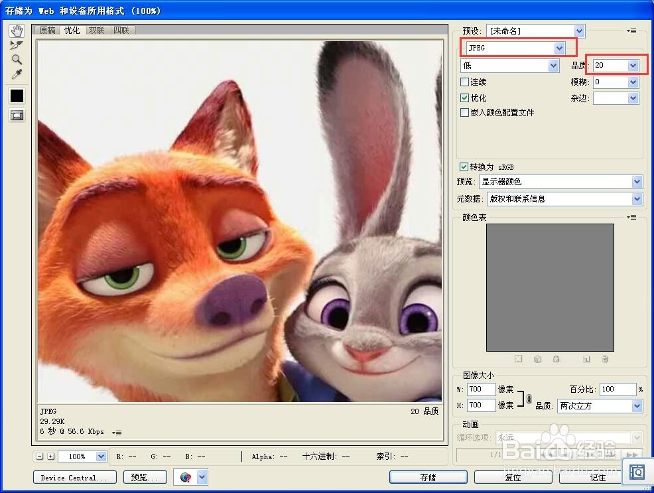Screen dimensions: 654x493
Task: Click the 模糊 value field showing 0
Action: tap(611, 82)
